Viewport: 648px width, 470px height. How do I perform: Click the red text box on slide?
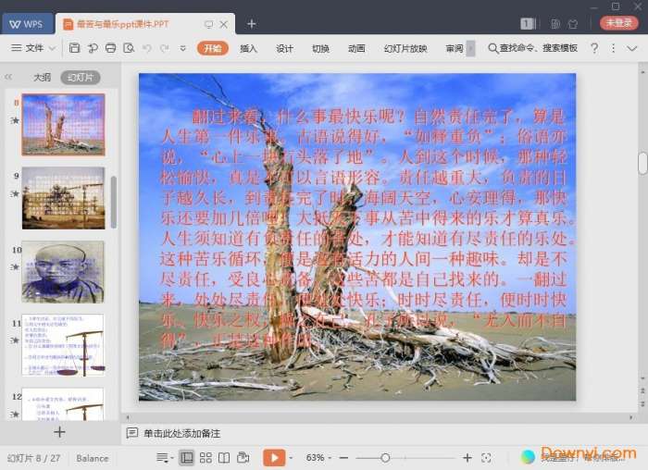point(366,228)
